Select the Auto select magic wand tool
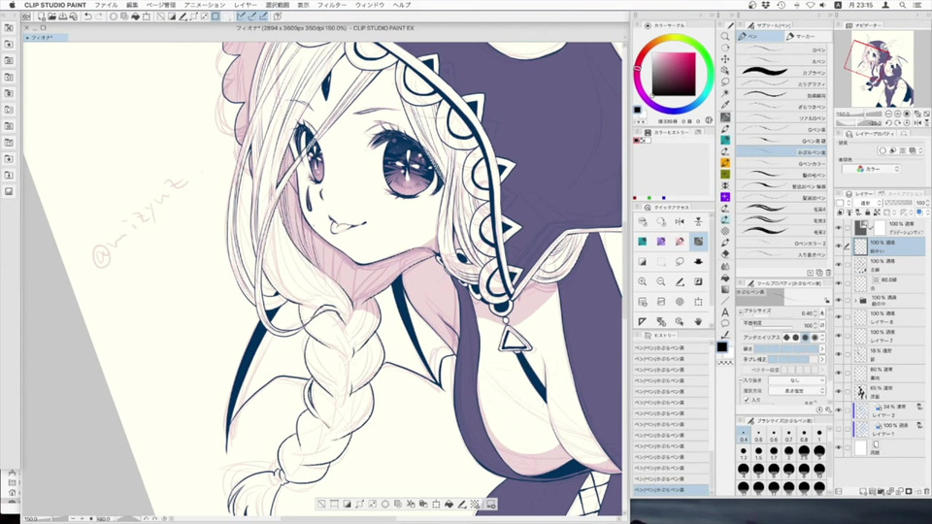Screen dimensions: 932x524 pyautogui.click(x=725, y=93)
